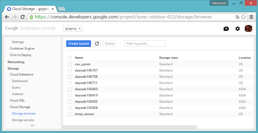Expand the Networking section in the sidebar
258x133 pixels.
click(x=16, y=62)
